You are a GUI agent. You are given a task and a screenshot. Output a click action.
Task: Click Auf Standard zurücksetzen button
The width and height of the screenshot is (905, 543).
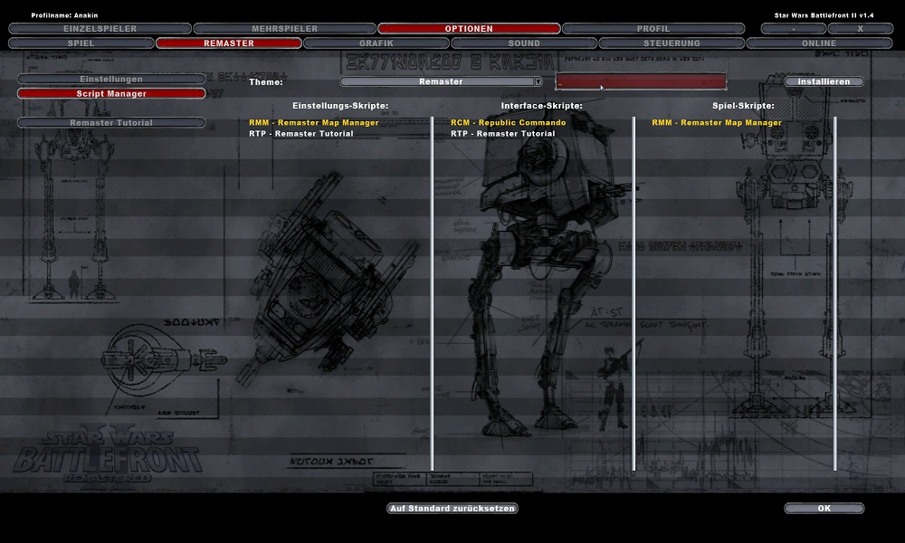click(452, 509)
